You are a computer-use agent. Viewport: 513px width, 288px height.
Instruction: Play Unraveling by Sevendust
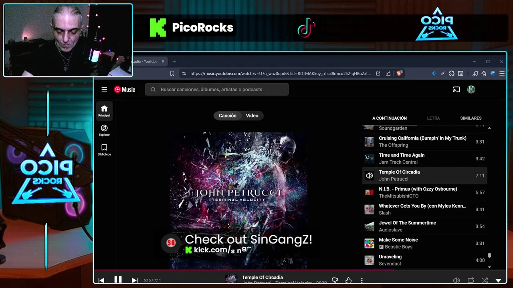(x=425, y=260)
